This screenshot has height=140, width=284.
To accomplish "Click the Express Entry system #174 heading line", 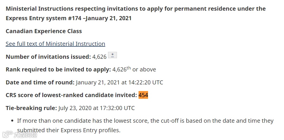I will click(x=69, y=18).
